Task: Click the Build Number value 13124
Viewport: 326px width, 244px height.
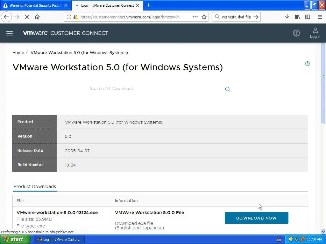Action: click(70, 165)
